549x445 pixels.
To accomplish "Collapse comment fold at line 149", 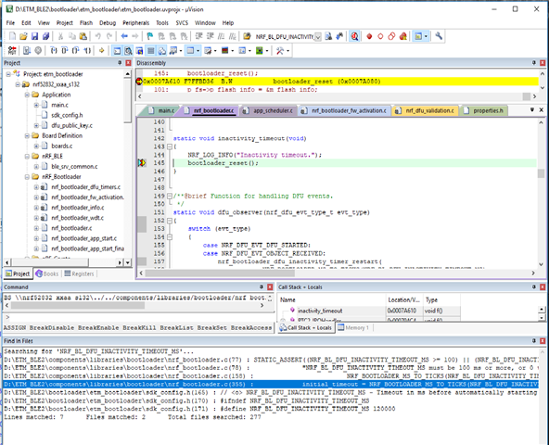I will 169,196.
